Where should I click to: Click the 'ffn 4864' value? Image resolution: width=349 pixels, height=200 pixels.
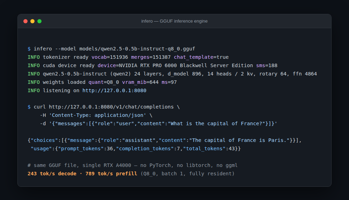click(305, 74)
